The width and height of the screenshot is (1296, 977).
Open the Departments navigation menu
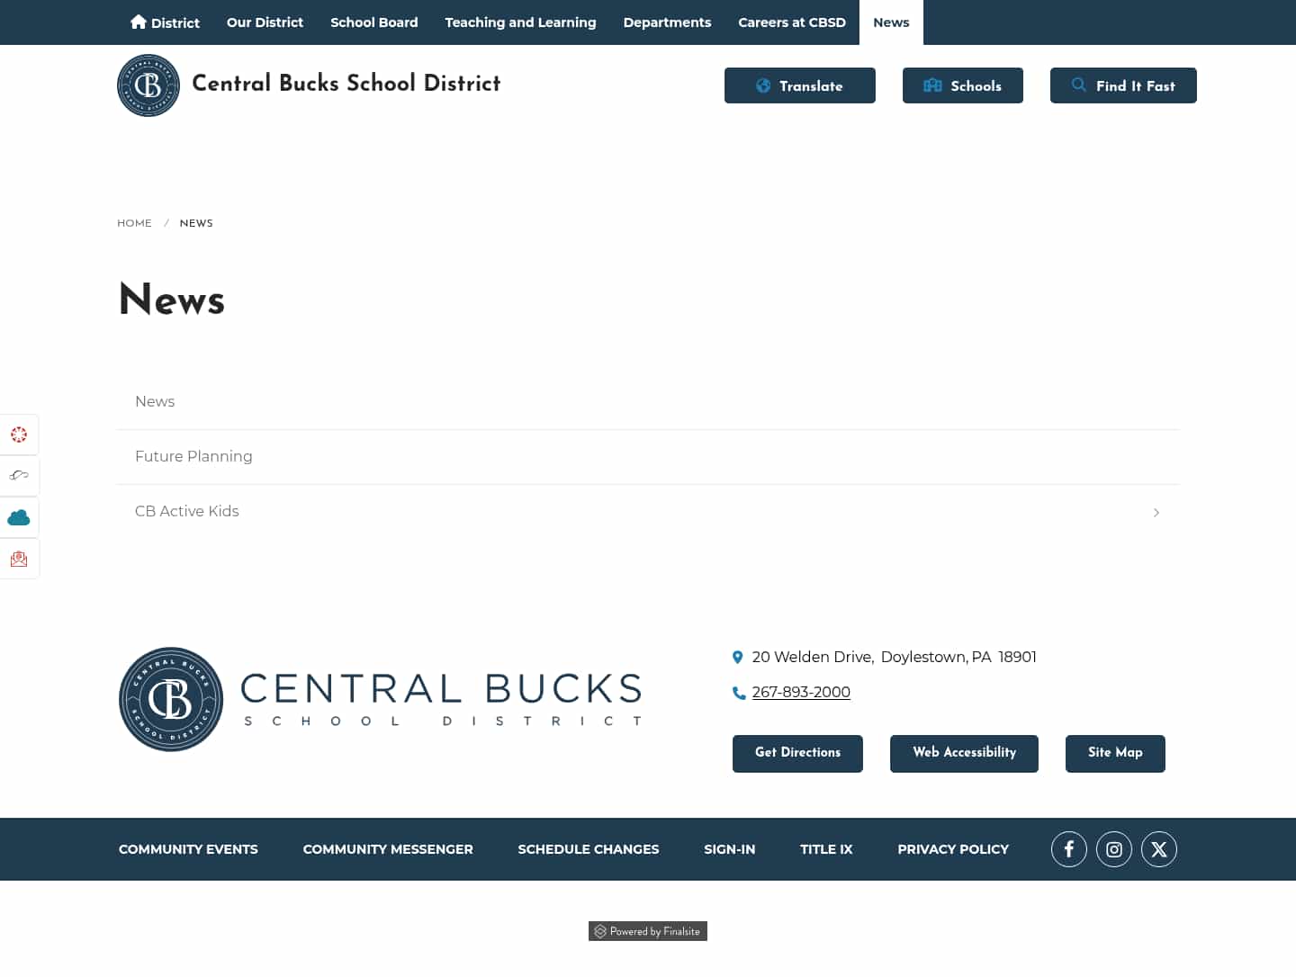[667, 22]
